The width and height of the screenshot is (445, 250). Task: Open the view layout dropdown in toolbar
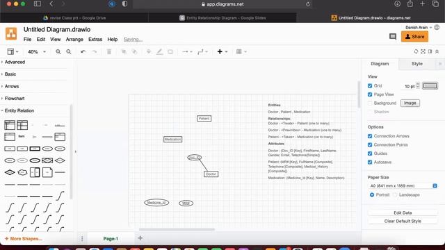[x=13, y=51]
